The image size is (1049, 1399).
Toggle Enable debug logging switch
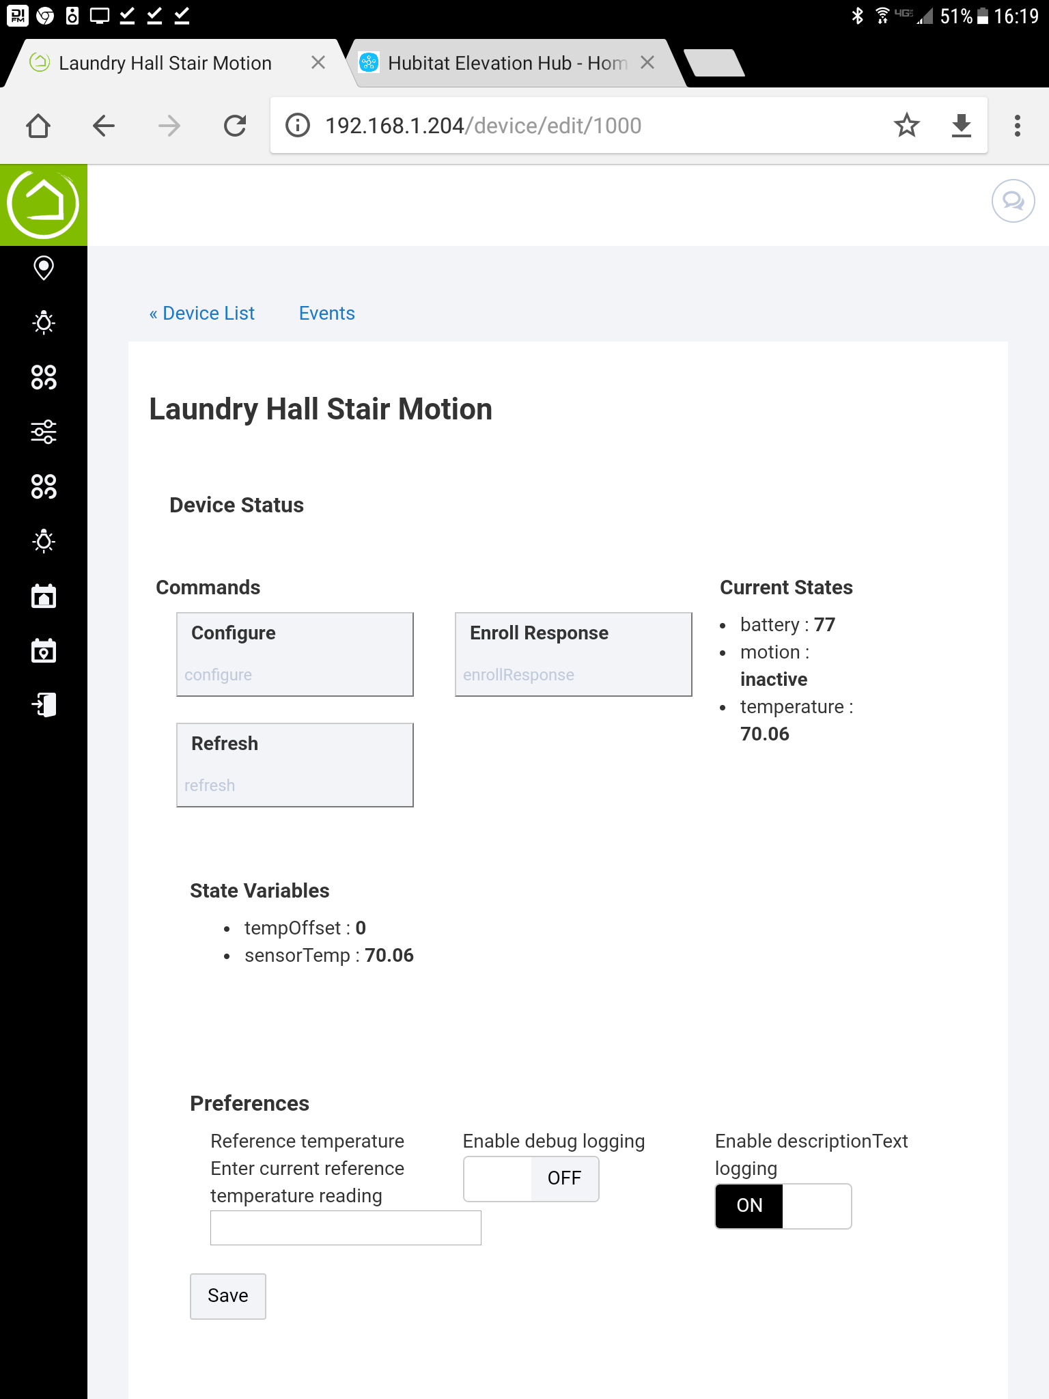[x=531, y=1178]
